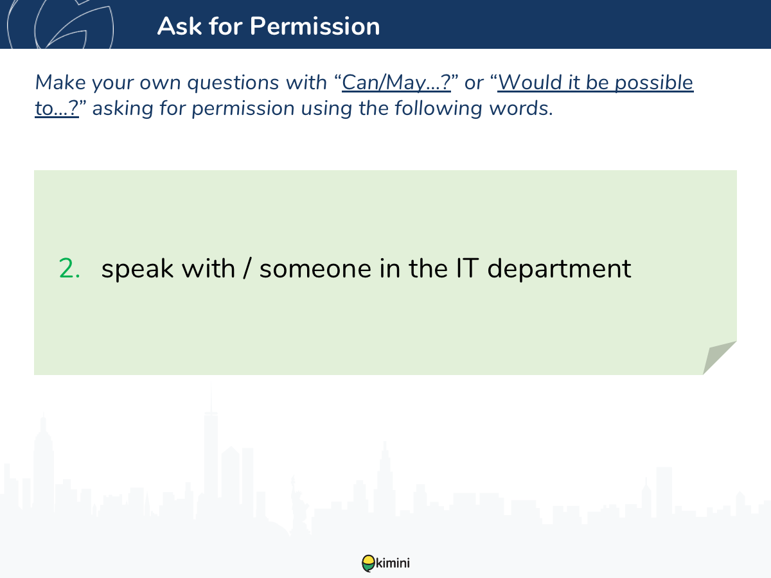Click the underlined "Would it be possible" text
Image resolution: width=771 pixels, height=578 pixels.
click(596, 83)
